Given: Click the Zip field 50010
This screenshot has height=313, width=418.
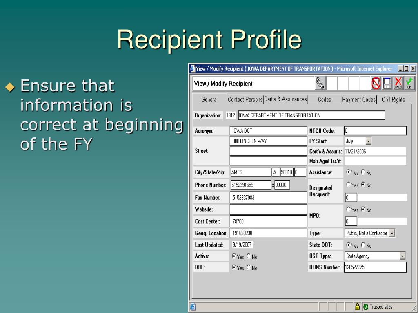Looking at the screenshot, I should coord(287,172).
